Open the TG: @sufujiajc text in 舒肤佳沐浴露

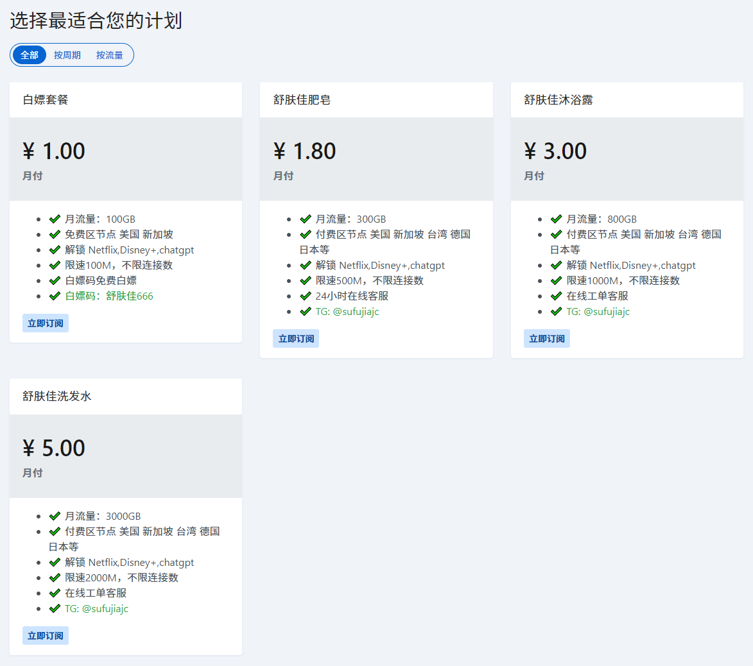(x=598, y=312)
